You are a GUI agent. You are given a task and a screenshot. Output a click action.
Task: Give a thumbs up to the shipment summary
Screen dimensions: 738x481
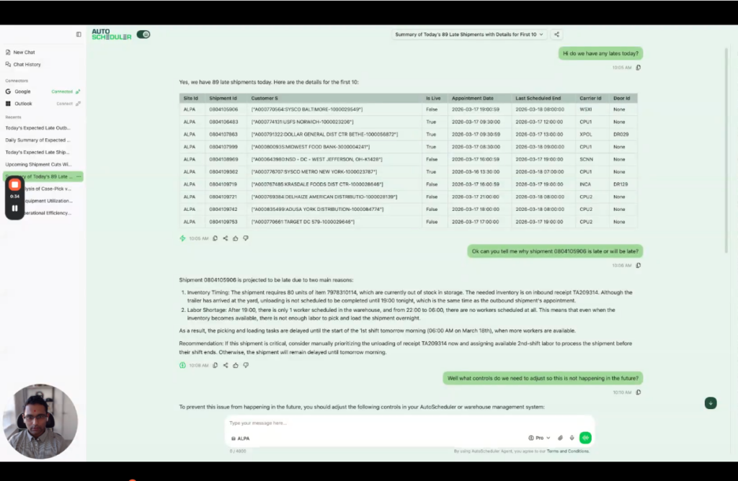pos(236,238)
